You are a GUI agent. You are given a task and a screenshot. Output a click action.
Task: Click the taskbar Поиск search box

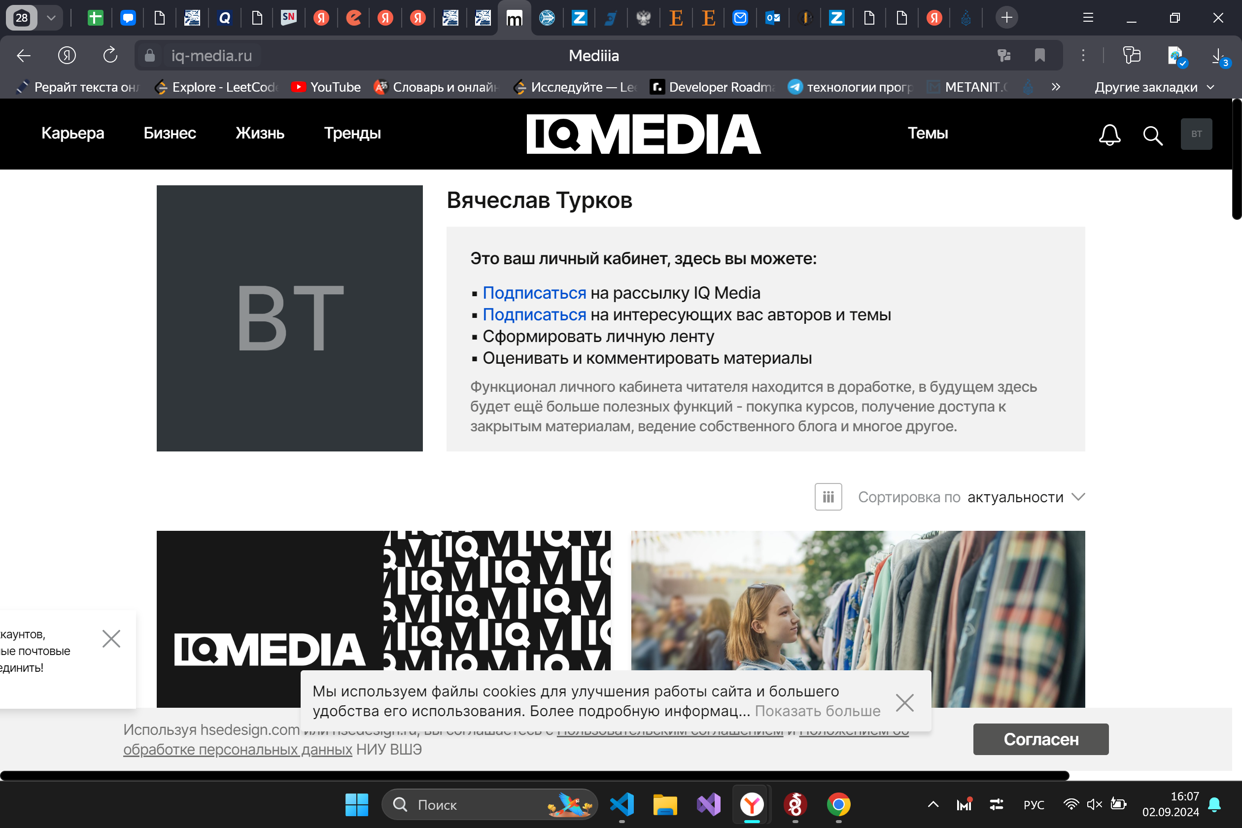[x=489, y=805]
